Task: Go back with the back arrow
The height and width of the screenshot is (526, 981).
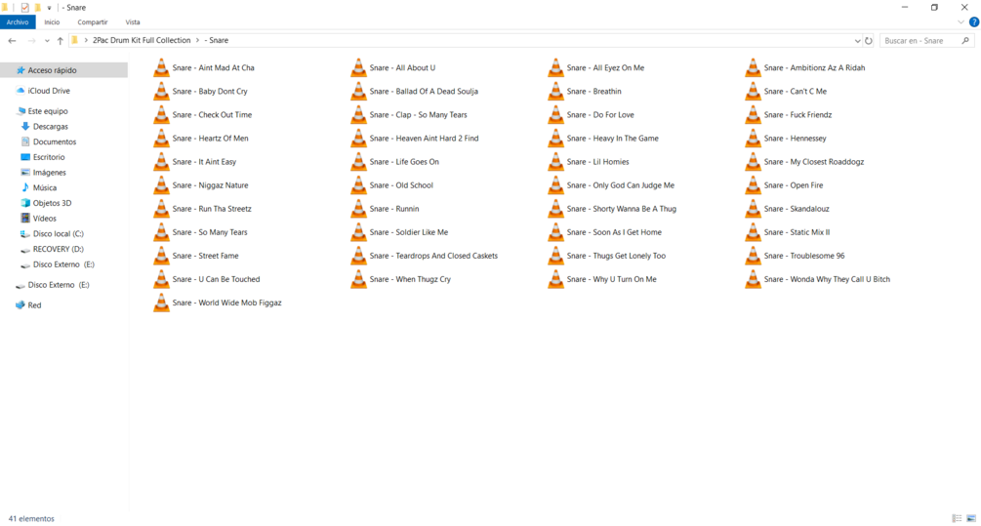Action: (12, 41)
